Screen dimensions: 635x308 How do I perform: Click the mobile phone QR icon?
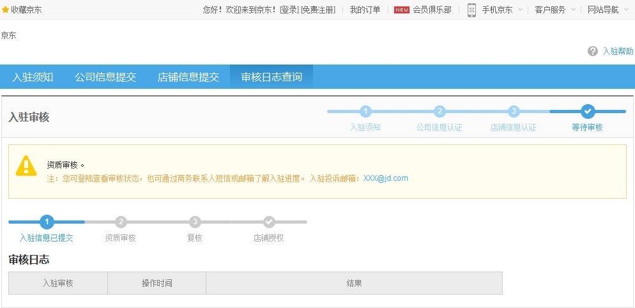471,10
